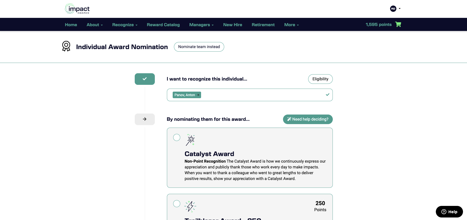Viewport: 467px width, 220px height.
Task: Click the Need help deciding? button
Action: pos(308,119)
